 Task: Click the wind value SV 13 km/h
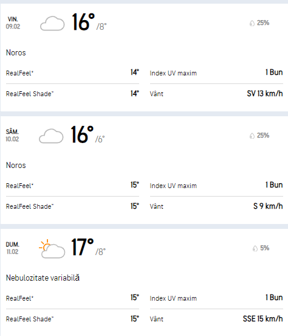265,93
